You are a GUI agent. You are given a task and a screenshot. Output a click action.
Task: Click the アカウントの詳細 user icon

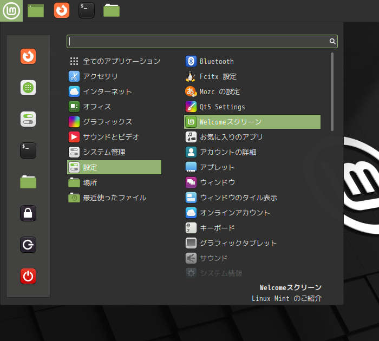(191, 152)
